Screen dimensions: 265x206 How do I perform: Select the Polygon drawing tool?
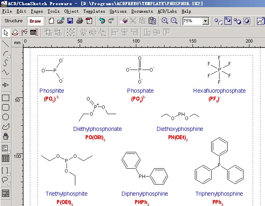(6, 126)
